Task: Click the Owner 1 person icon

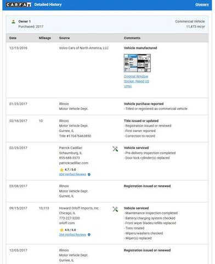Action: coord(13,21)
